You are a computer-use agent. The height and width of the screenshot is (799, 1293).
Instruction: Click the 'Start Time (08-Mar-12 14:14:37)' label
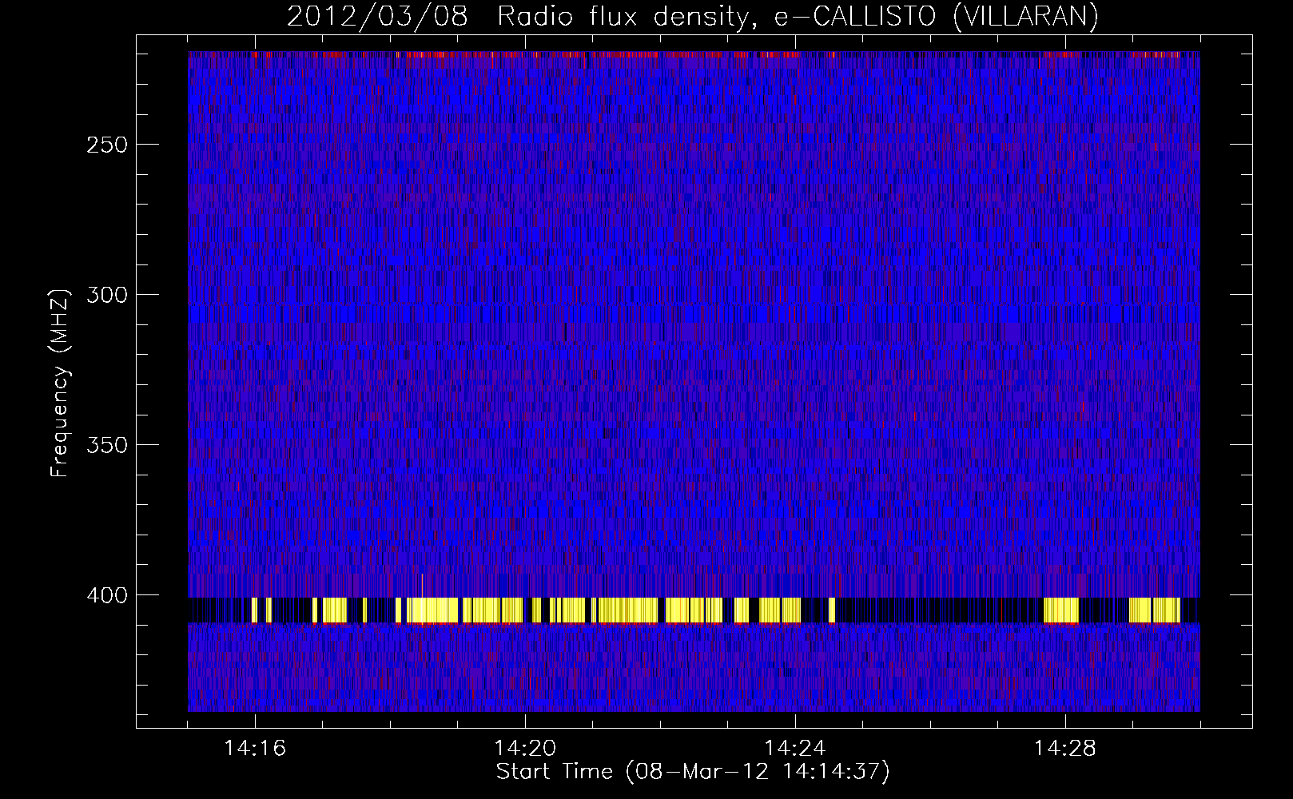point(693,772)
